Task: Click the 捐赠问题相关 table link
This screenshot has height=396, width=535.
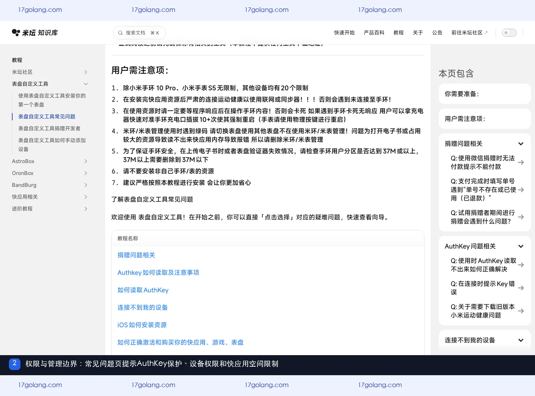Action: tap(136, 255)
